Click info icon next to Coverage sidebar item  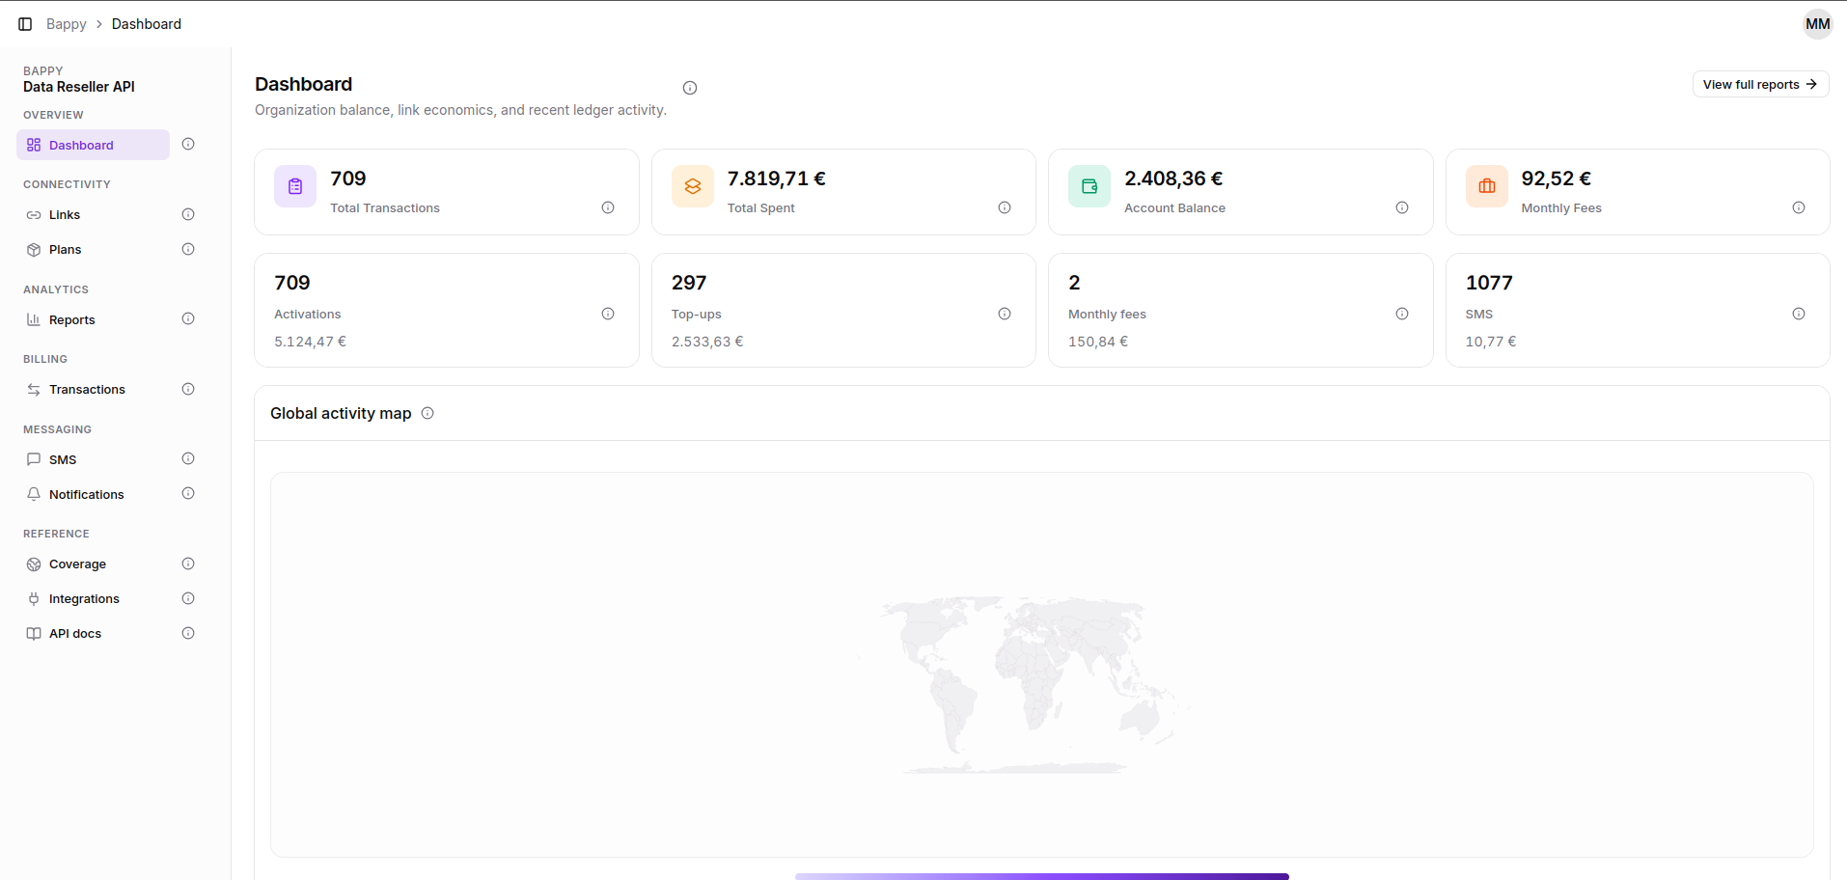tap(188, 564)
